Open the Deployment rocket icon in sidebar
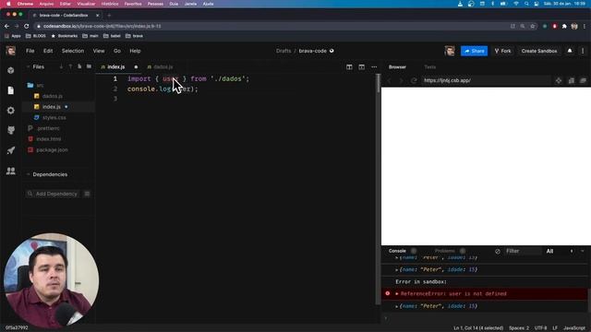The image size is (591, 332). [10, 150]
